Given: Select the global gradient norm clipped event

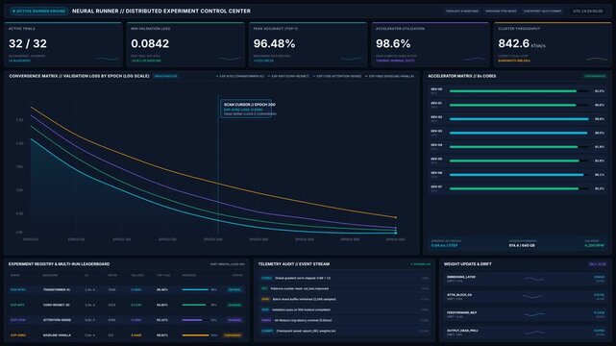Looking at the screenshot, I should point(345,278).
